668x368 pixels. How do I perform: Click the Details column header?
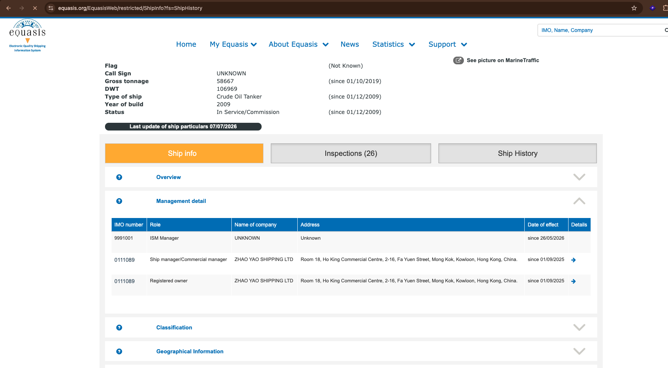(x=579, y=225)
